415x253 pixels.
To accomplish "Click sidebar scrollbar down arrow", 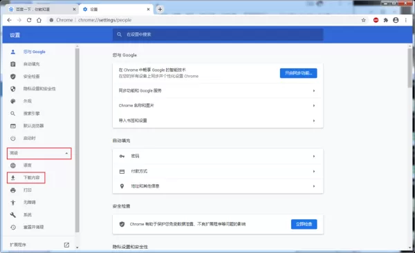I will click(x=77, y=247).
